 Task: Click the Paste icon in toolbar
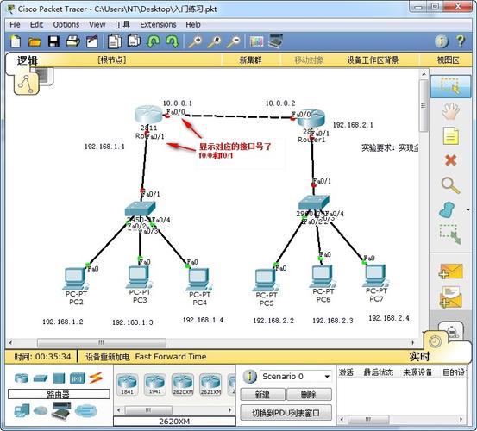point(134,41)
